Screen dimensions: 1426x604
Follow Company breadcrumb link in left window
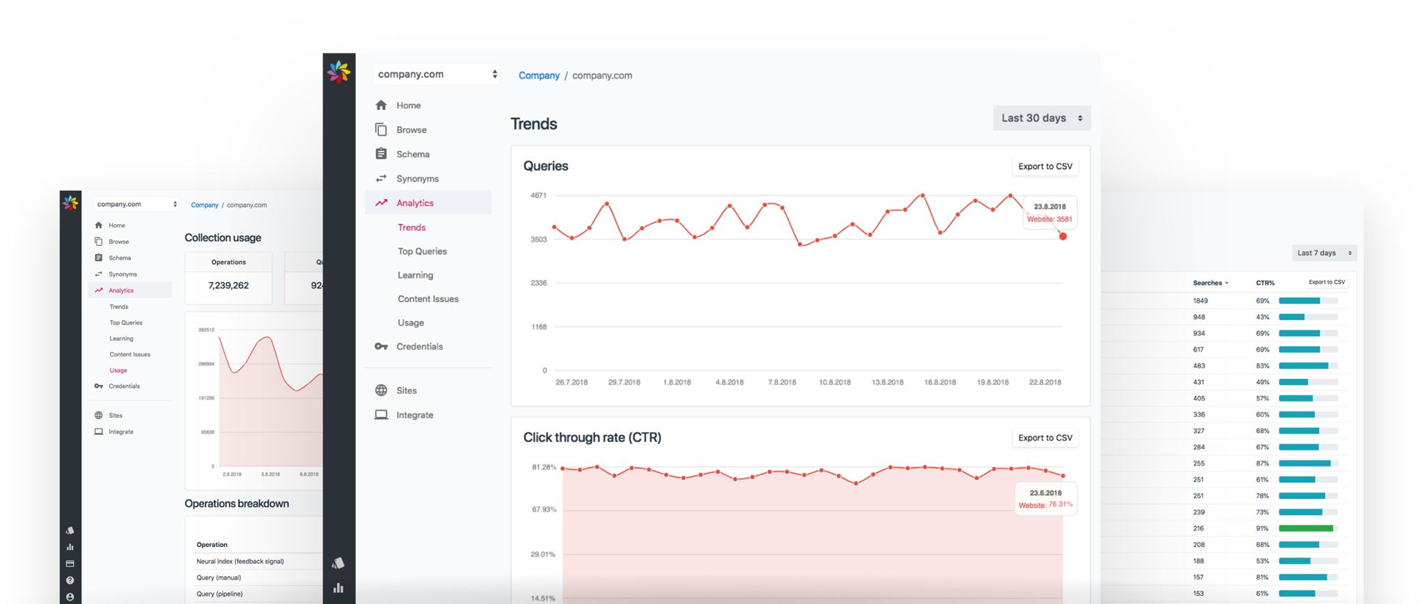(205, 205)
